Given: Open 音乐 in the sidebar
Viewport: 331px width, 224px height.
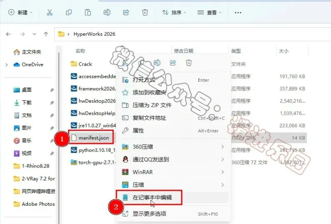Looking at the screenshot, I should tap(22, 141).
